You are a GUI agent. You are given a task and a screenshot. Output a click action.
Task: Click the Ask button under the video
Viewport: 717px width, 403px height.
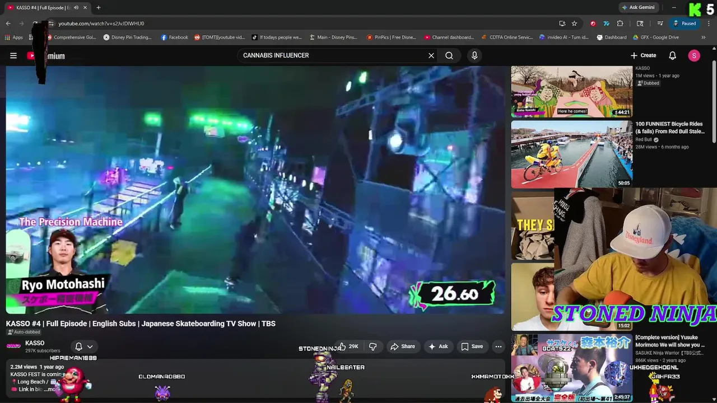tap(438, 346)
